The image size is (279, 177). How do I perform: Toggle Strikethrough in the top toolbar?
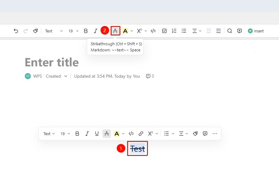point(115,31)
